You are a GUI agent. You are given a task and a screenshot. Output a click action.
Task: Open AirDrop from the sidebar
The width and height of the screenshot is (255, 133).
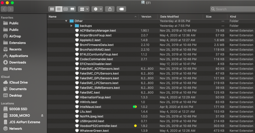[x=15, y=36]
